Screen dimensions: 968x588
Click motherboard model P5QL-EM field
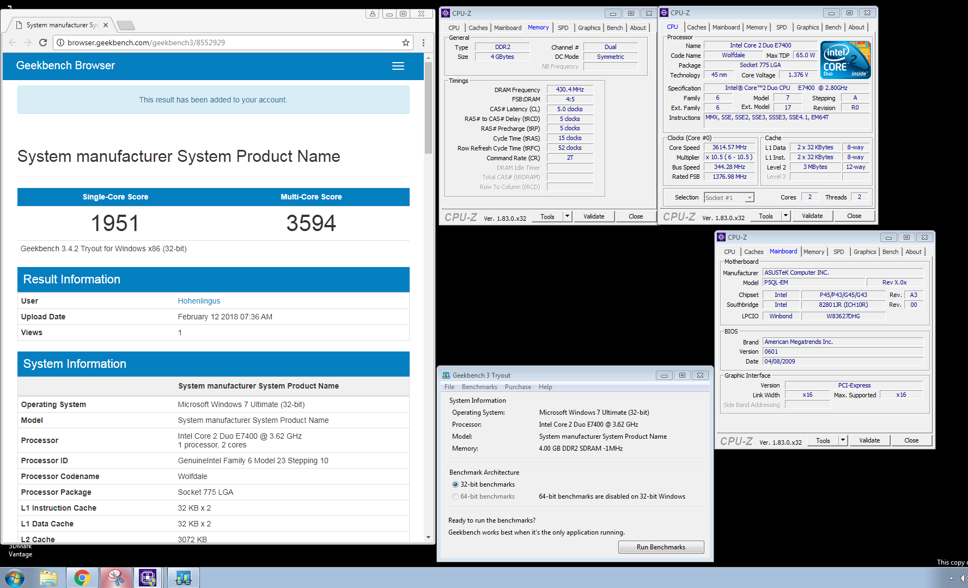pyautogui.click(x=814, y=282)
